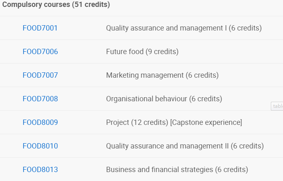Click '(51 credits)' in the section heading
Image resolution: width=283 pixels, height=181 pixels.
(91, 4)
